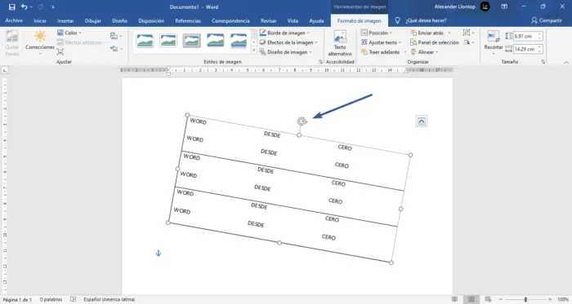Apply the fourth picture style thumbnail
Image resolution: width=572 pixels, height=304 pixels.
215,41
